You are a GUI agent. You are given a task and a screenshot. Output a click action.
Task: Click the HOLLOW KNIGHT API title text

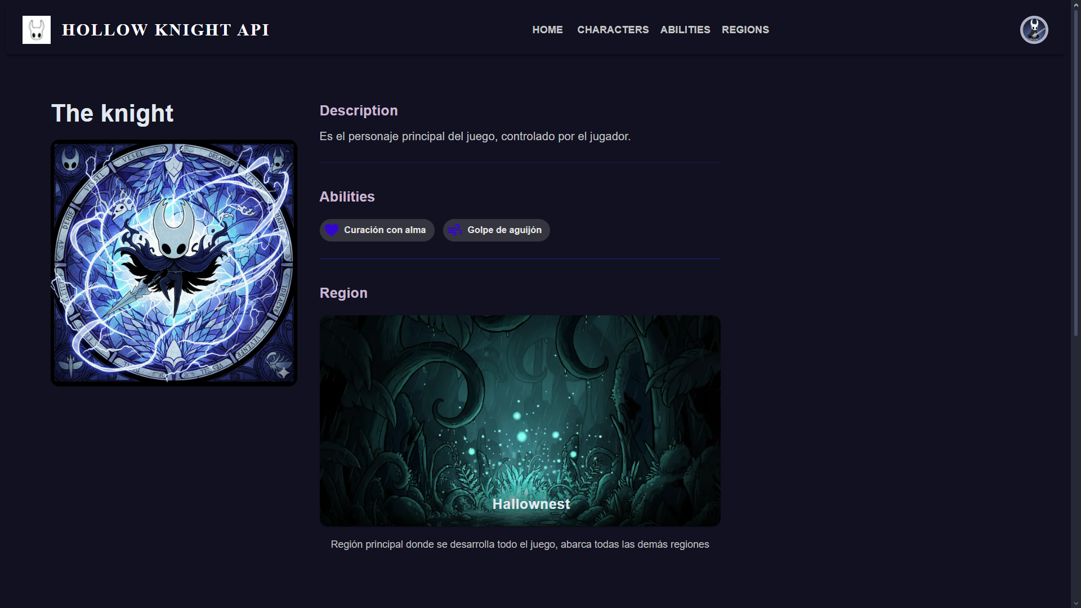[166, 30]
